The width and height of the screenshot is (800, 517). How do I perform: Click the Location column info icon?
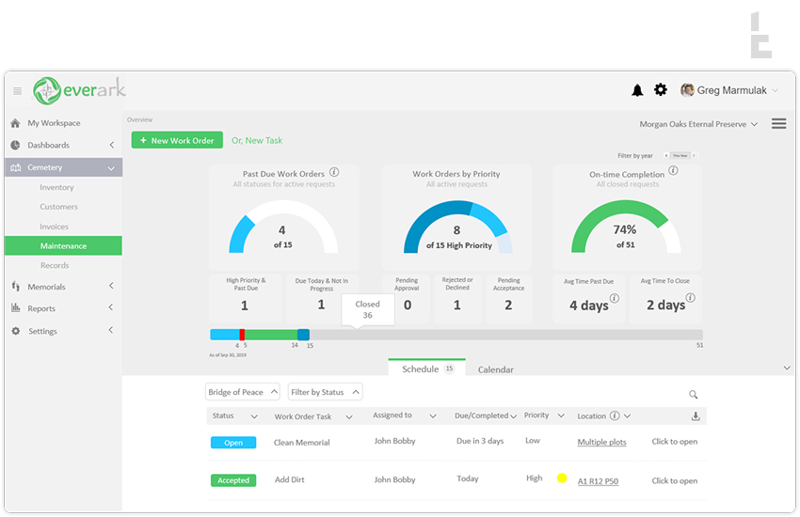tap(615, 415)
